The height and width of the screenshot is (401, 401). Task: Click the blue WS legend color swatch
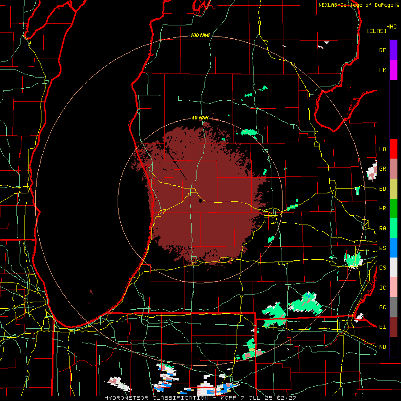click(393, 248)
